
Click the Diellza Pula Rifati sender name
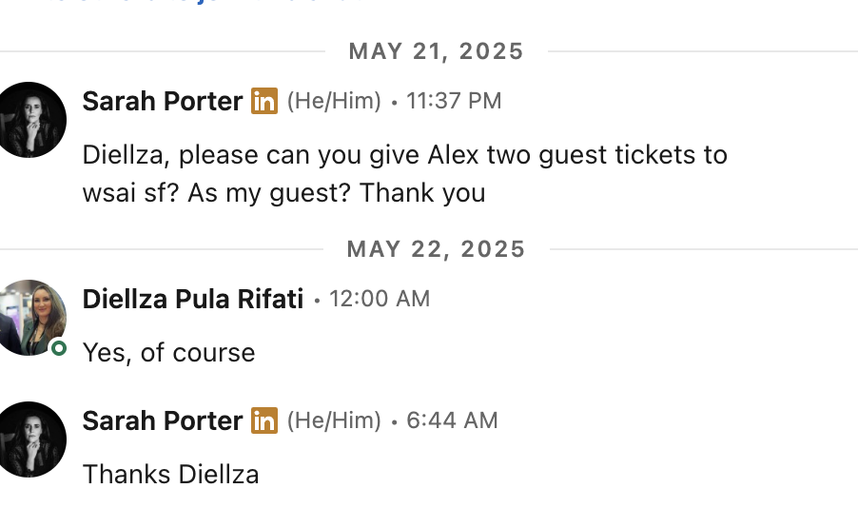[x=193, y=299]
